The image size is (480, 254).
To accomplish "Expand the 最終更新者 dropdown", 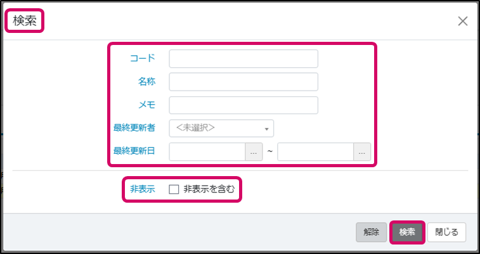I will click(x=221, y=128).
